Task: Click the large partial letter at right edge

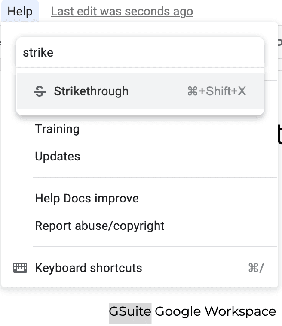Action: (280, 134)
